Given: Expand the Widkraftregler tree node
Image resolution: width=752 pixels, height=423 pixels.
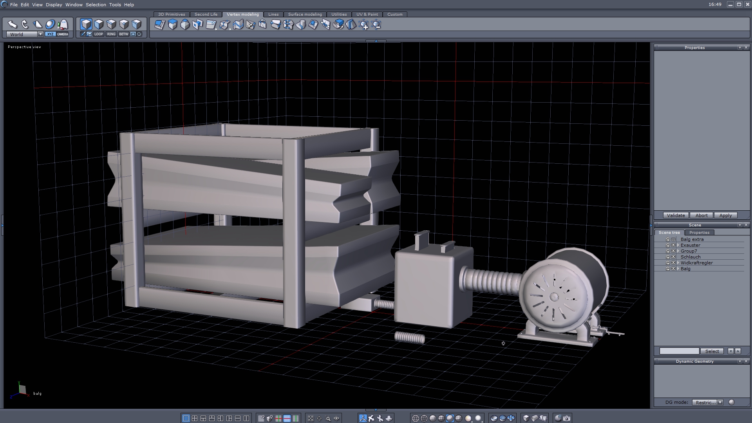Looking at the screenshot, I should coord(678,263).
